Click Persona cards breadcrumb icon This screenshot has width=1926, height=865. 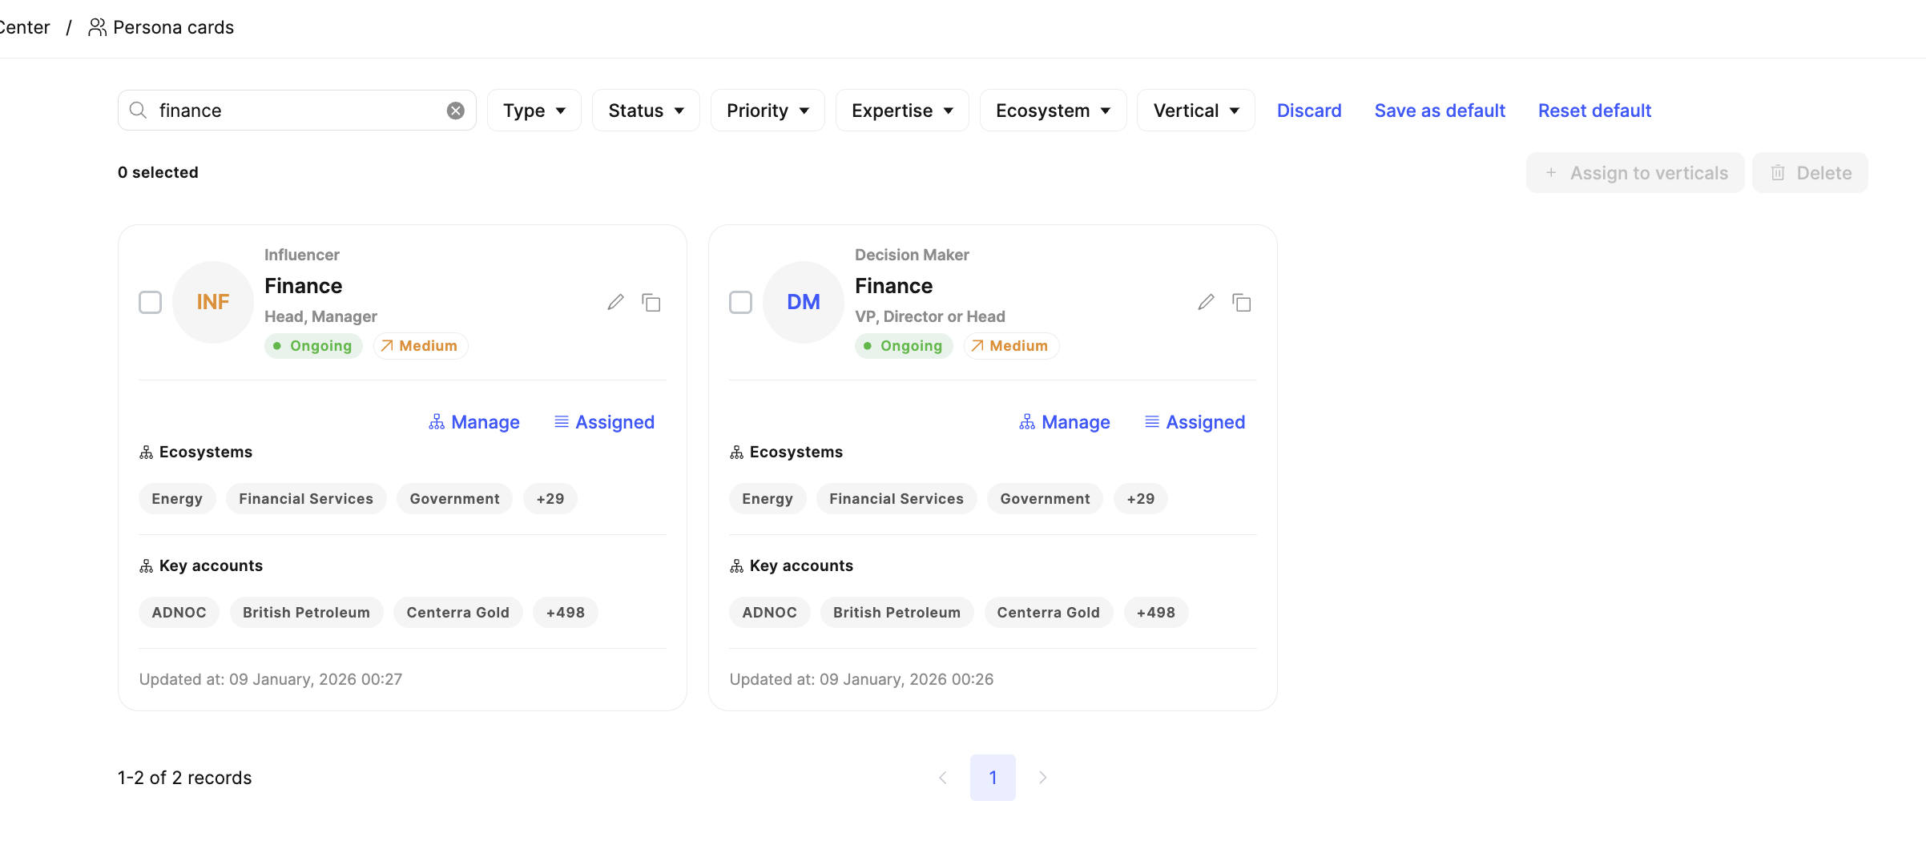click(97, 27)
